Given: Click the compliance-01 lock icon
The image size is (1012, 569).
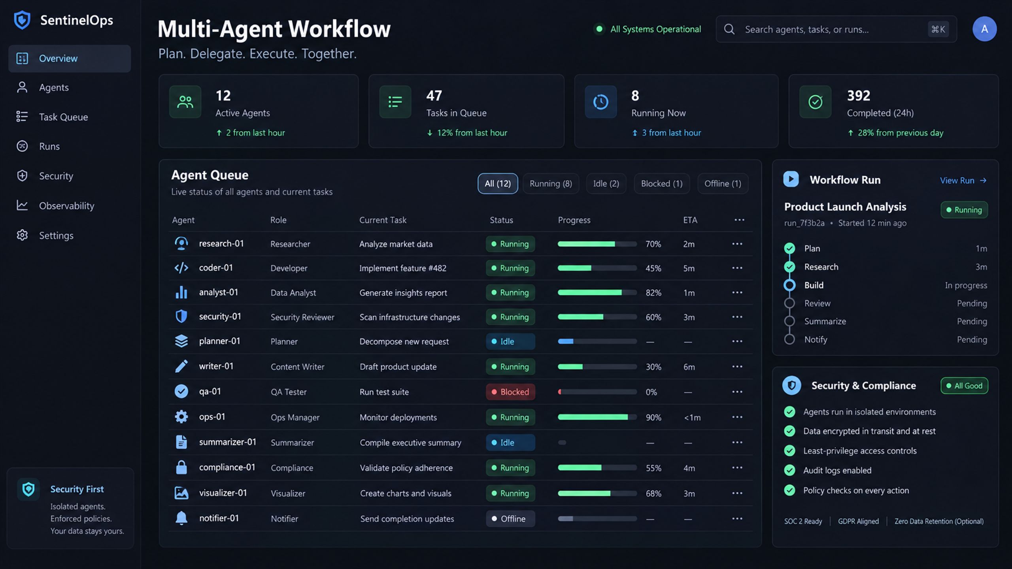Looking at the screenshot, I should click(x=181, y=467).
